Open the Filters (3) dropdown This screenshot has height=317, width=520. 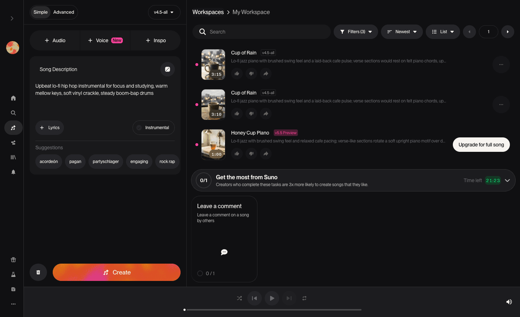click(356, 32)
